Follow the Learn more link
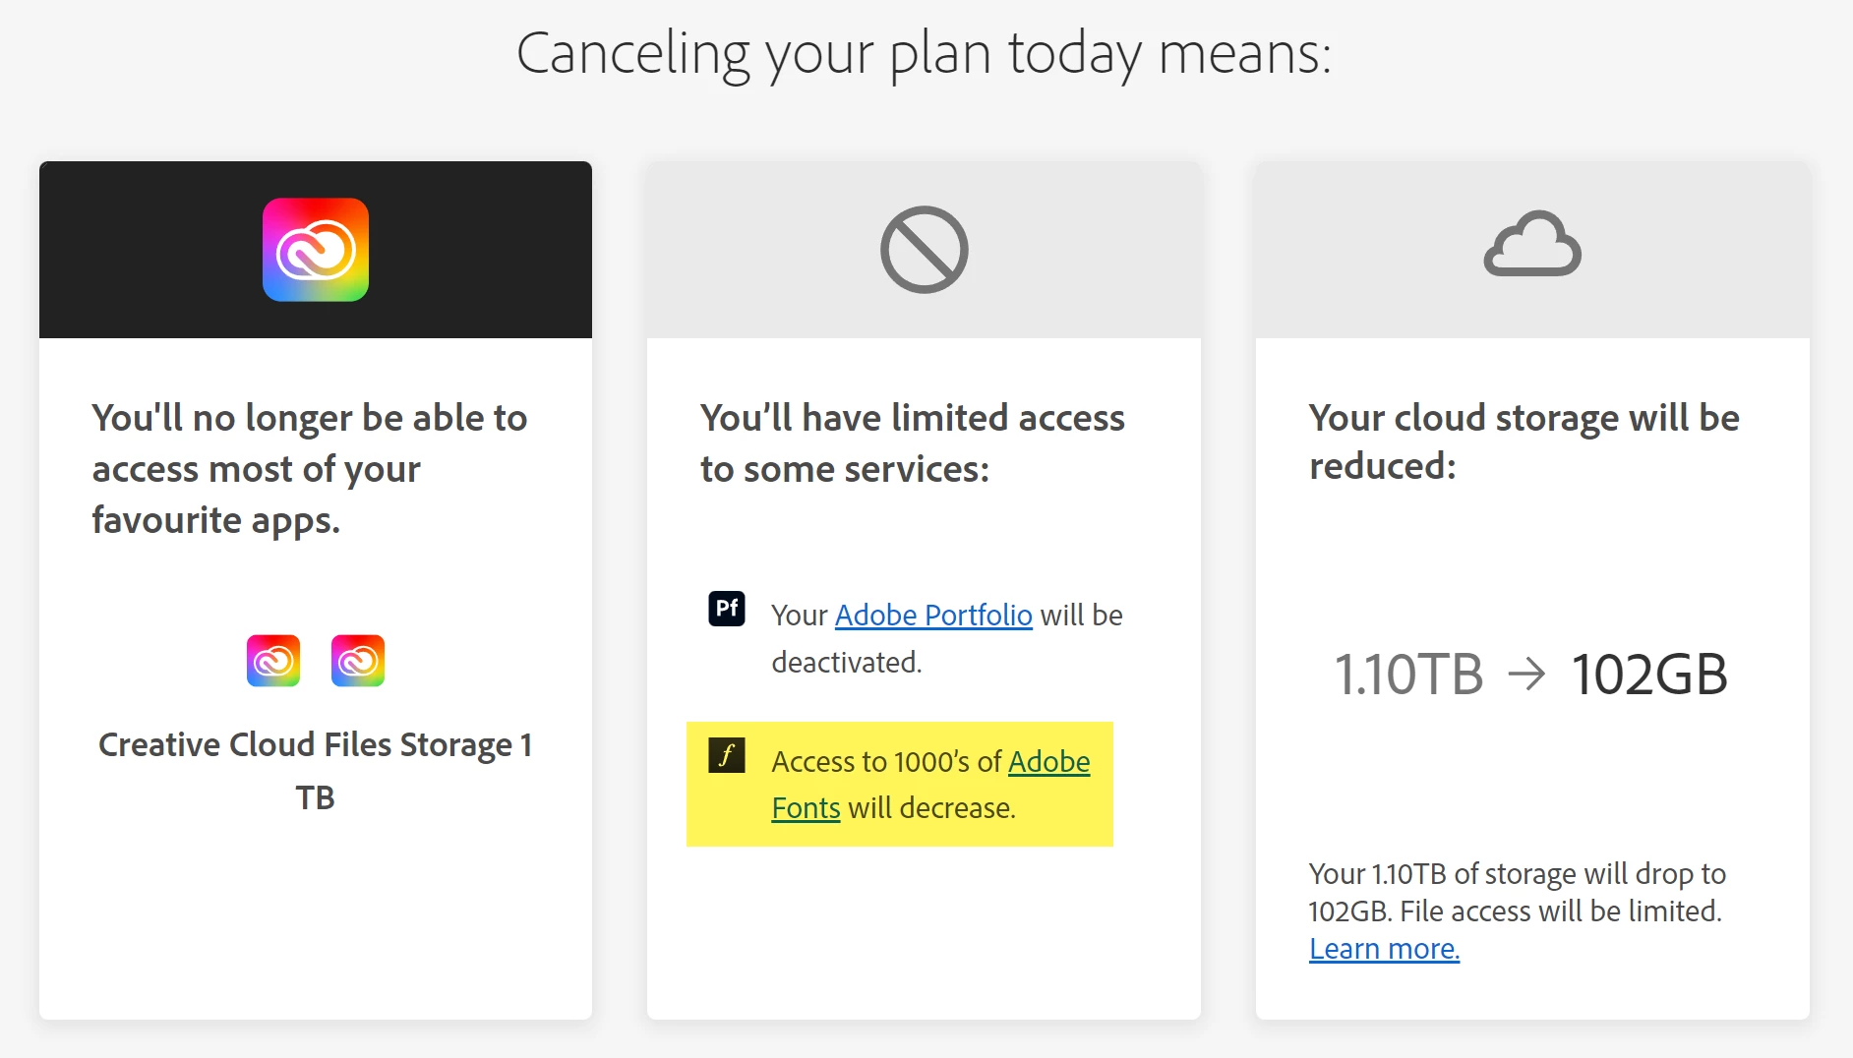The width and height of the screenshot is (1853, 1058). (x=1384, y=949)
